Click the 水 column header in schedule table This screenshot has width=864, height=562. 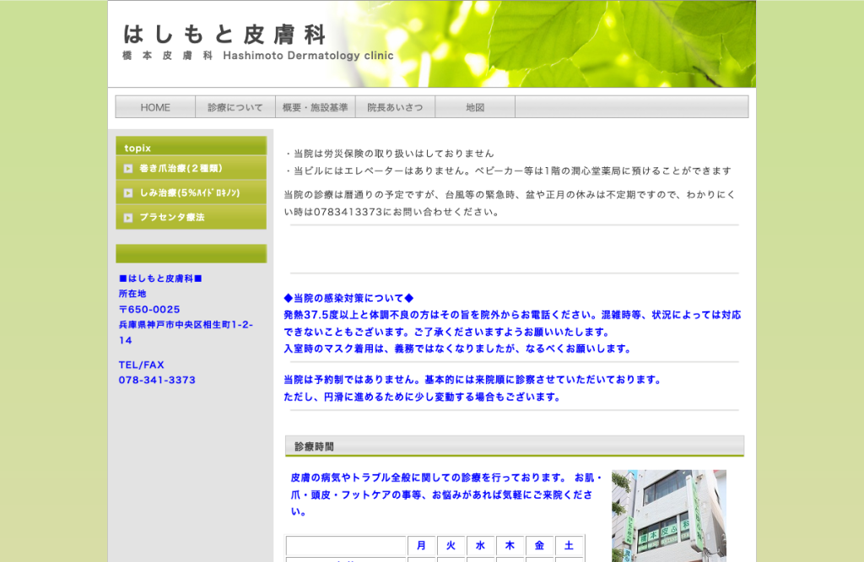coord(480,545)
